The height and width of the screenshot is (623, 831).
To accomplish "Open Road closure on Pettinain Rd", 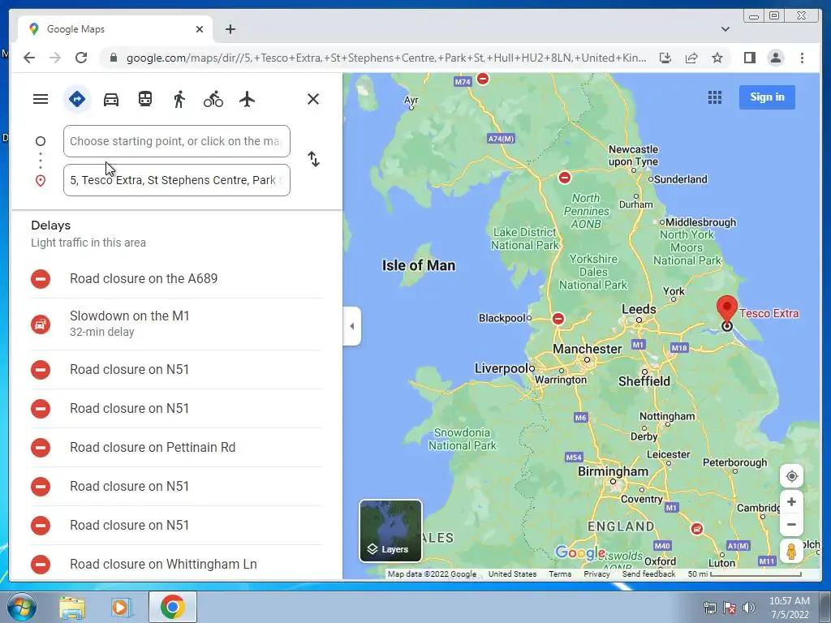I will pyautogui.click(x=176, y=448).
